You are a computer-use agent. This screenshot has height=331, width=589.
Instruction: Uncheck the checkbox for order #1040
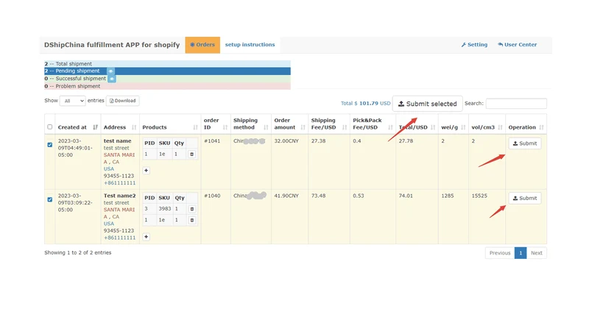50,199
